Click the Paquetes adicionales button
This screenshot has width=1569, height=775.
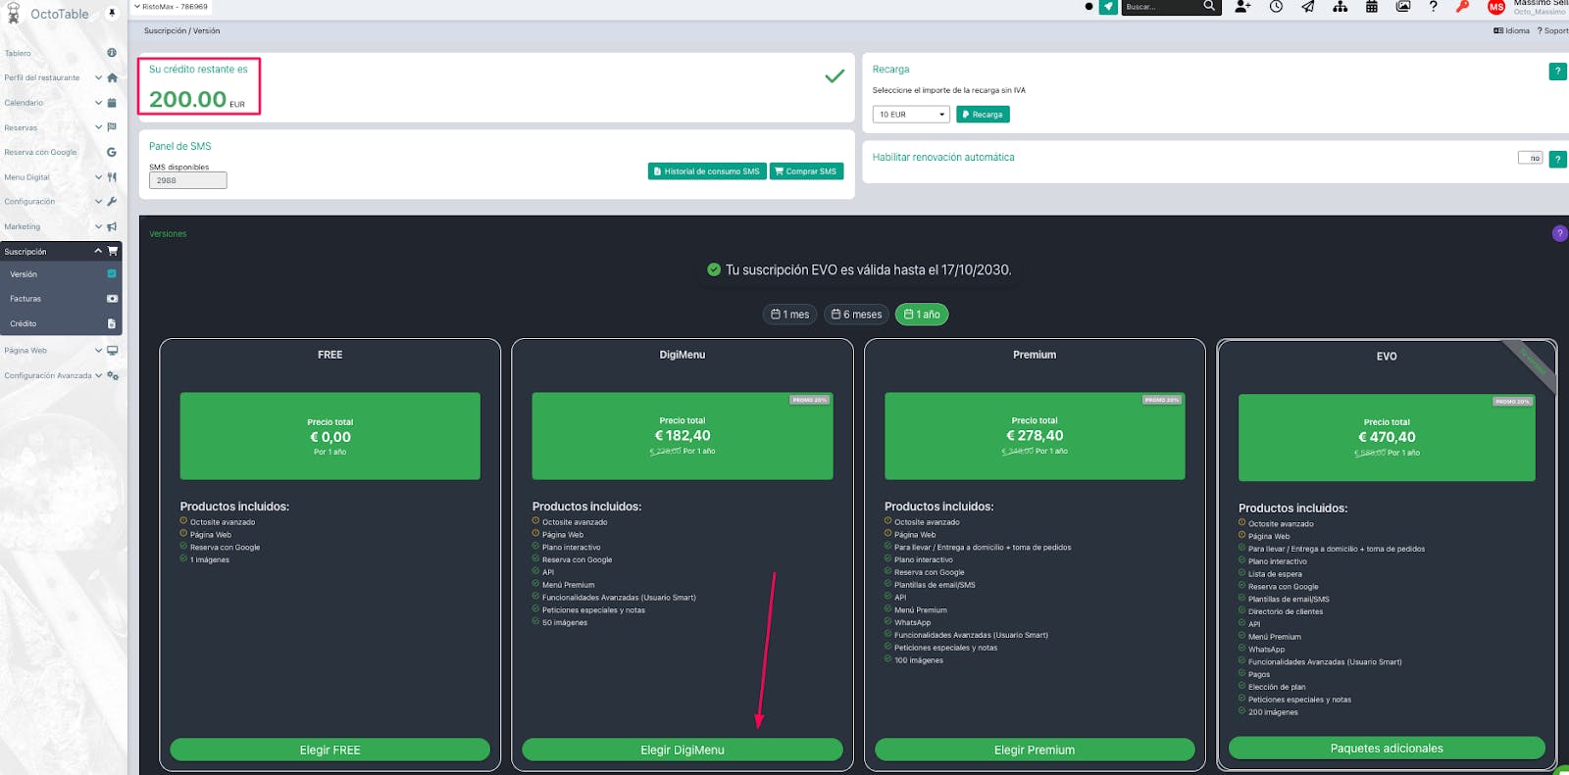pyautogui.click(x=1387, y=749)
